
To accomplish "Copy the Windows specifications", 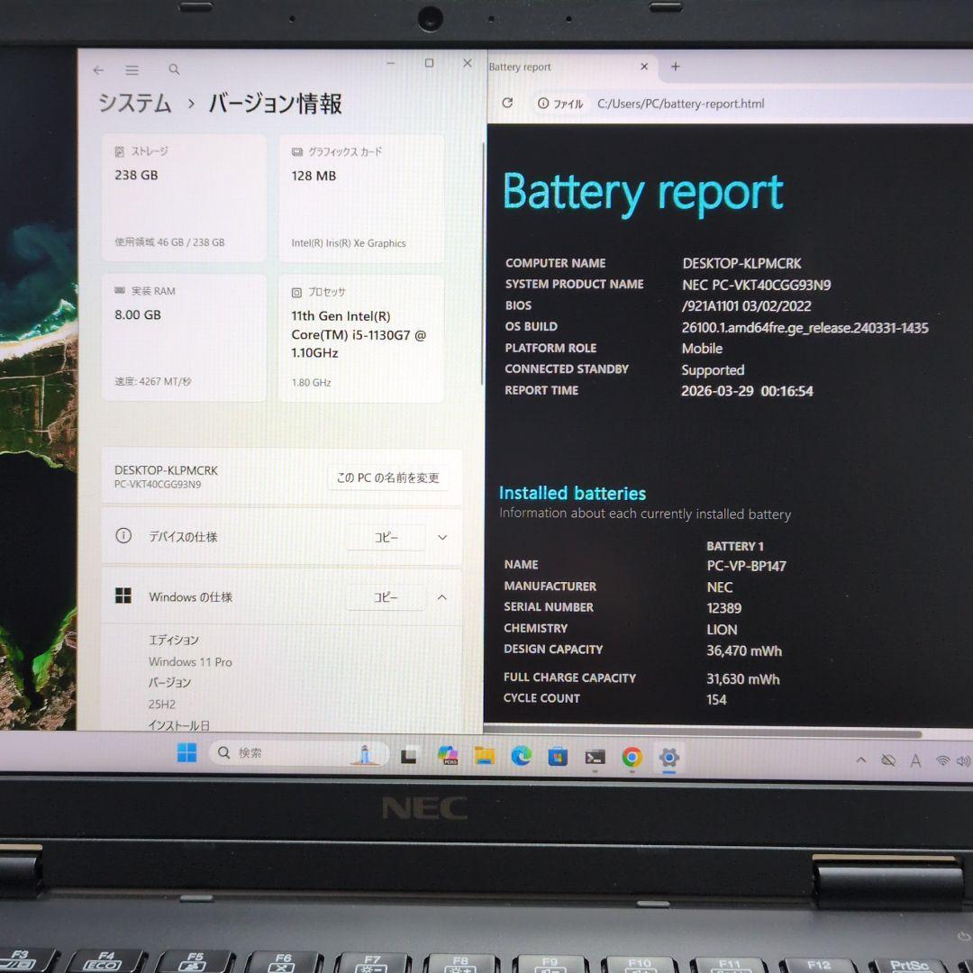I will tap(386, 597).
